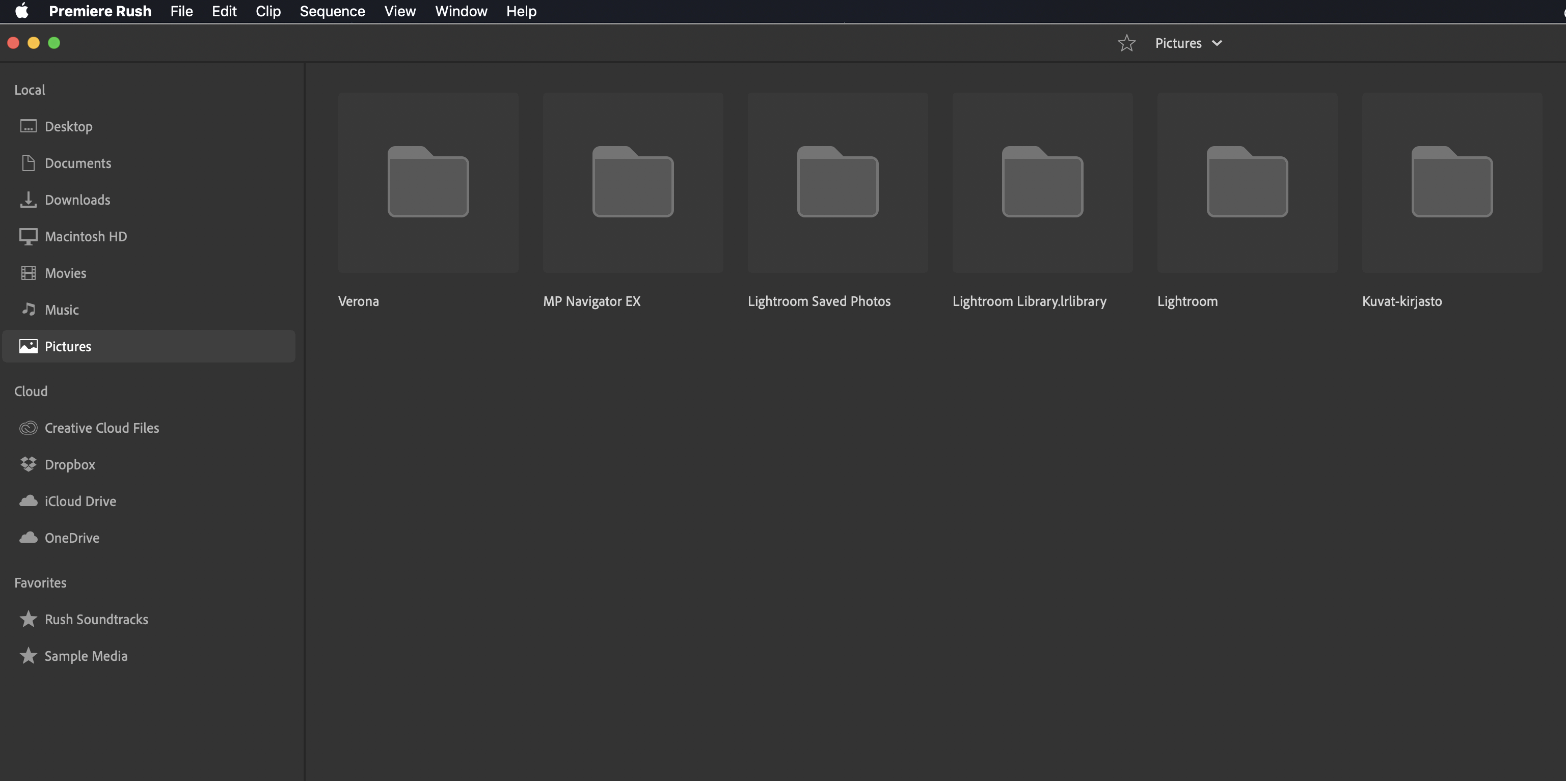Select the Documents page icon
The height and width of the screenshot is (781, 1566).
pyautogui.click(x=28, y=163)
